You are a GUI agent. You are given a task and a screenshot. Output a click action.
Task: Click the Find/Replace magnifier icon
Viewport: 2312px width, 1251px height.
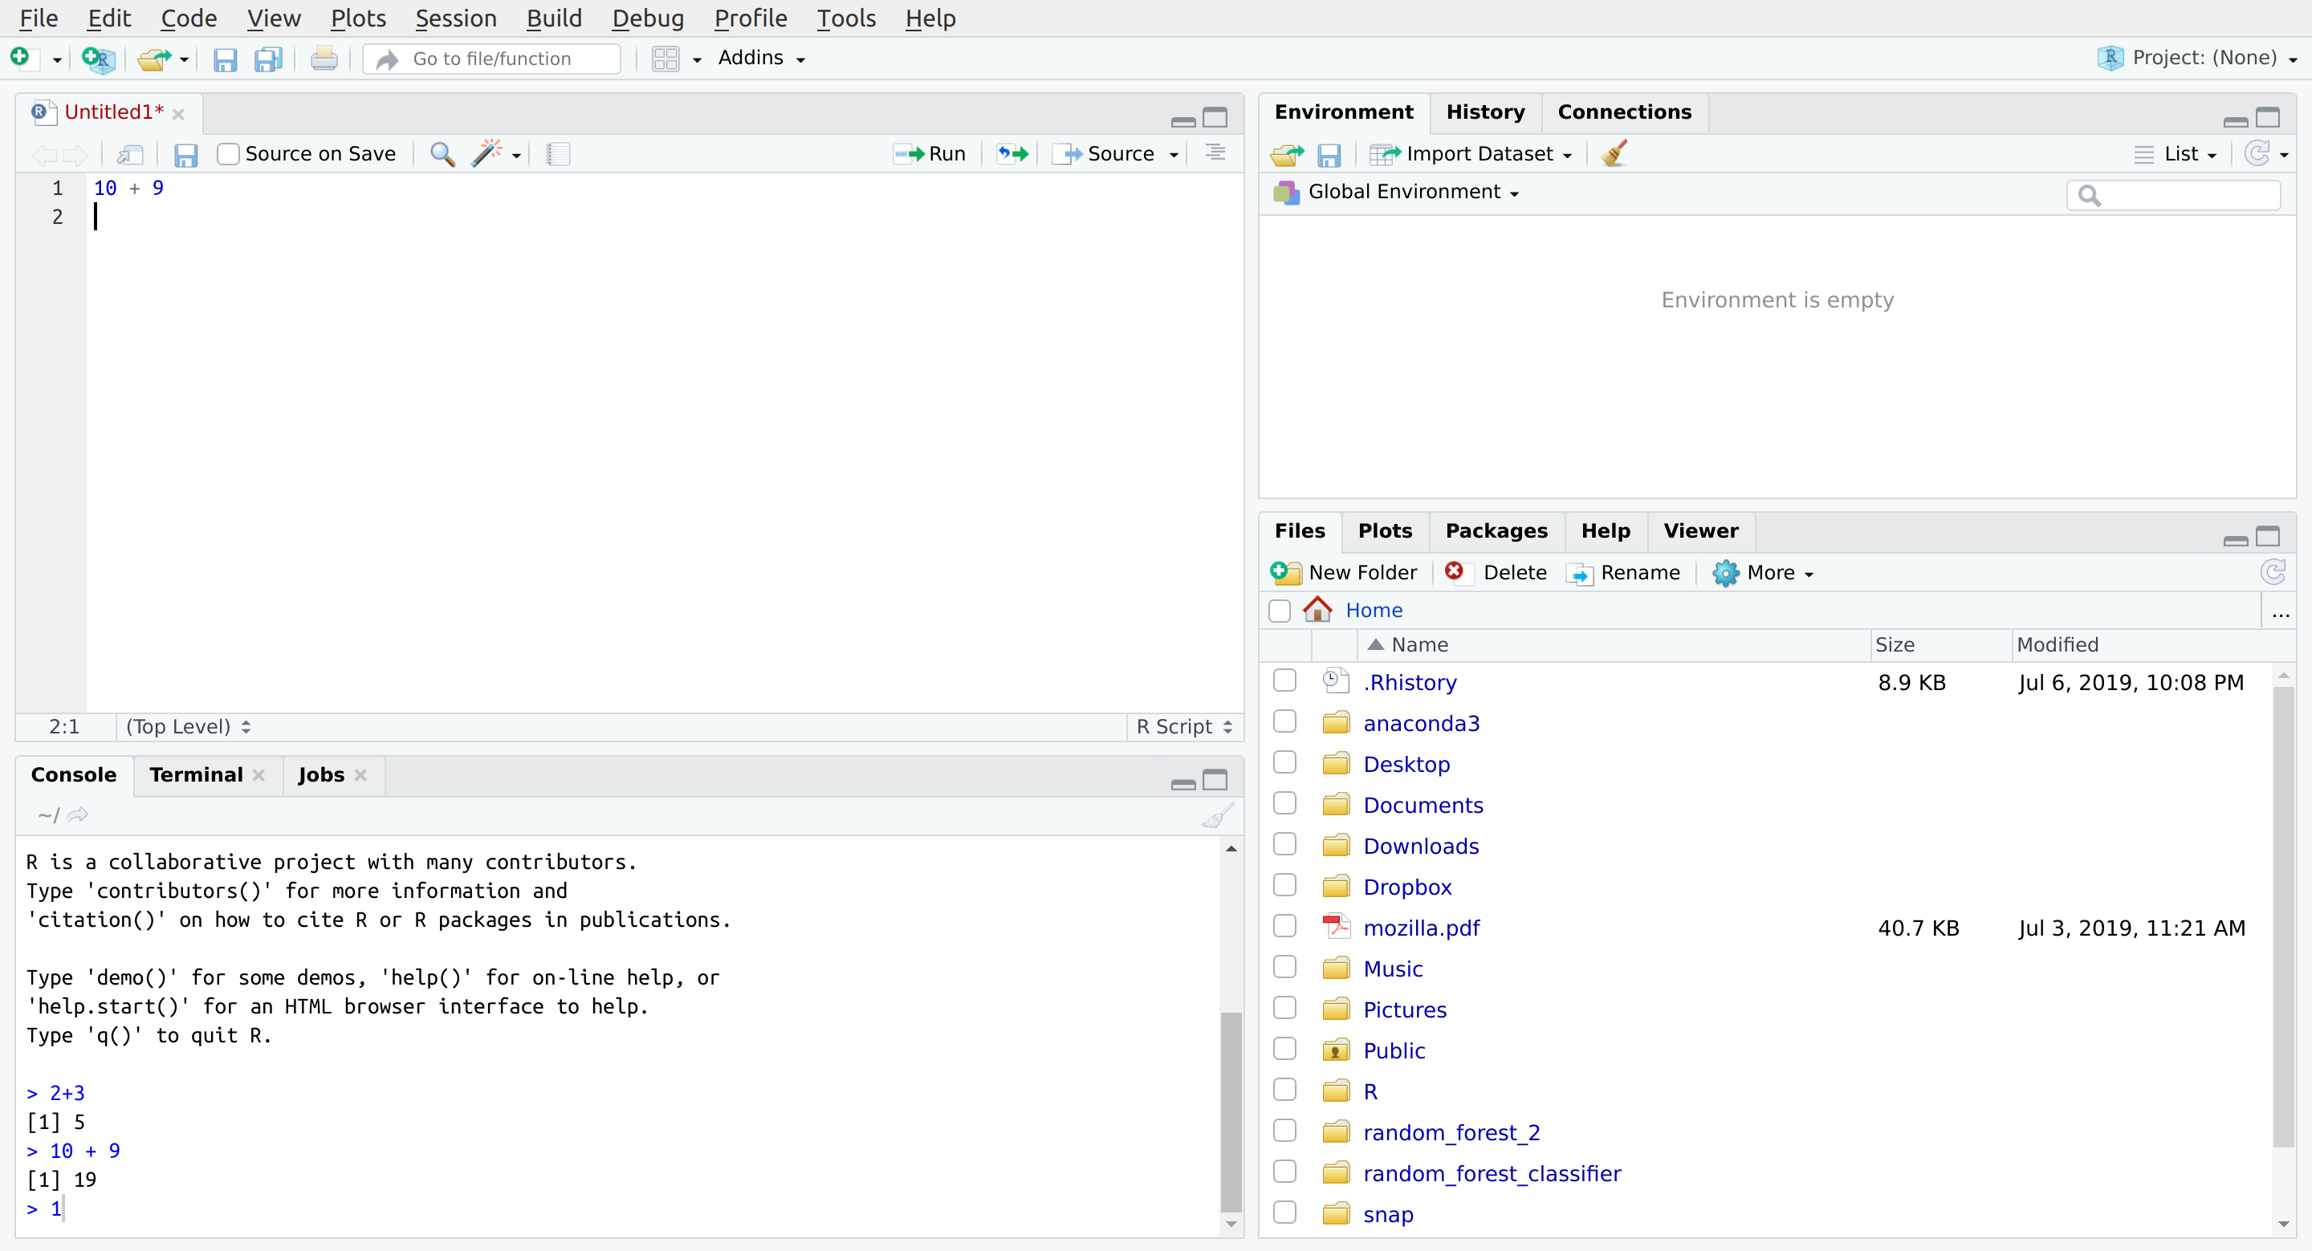coord(442,154)
